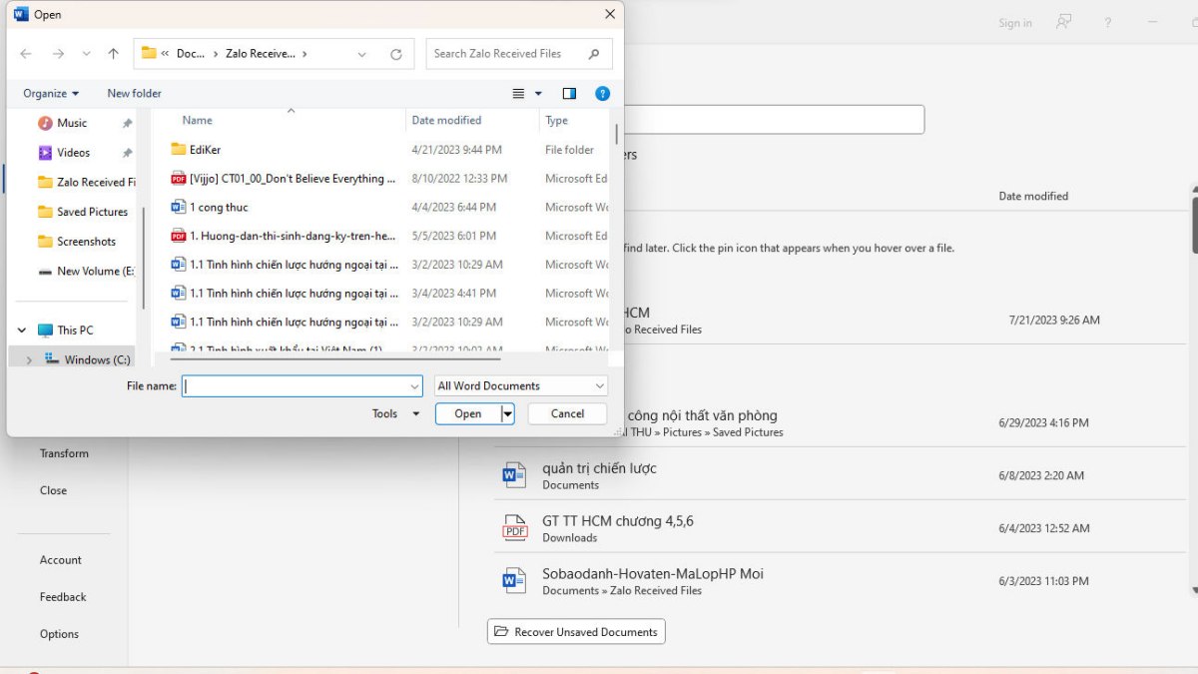Click Recover Unsaved Documents button
Image resolution: width=1198 pixels, height=674 pixels.
coord(576,632)
